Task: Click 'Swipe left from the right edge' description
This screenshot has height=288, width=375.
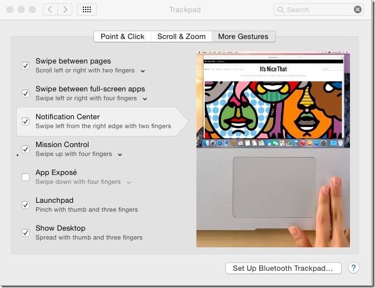Action: [103, 126]
